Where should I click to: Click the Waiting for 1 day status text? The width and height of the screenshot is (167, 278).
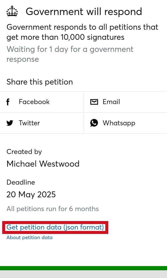point(70,54)
